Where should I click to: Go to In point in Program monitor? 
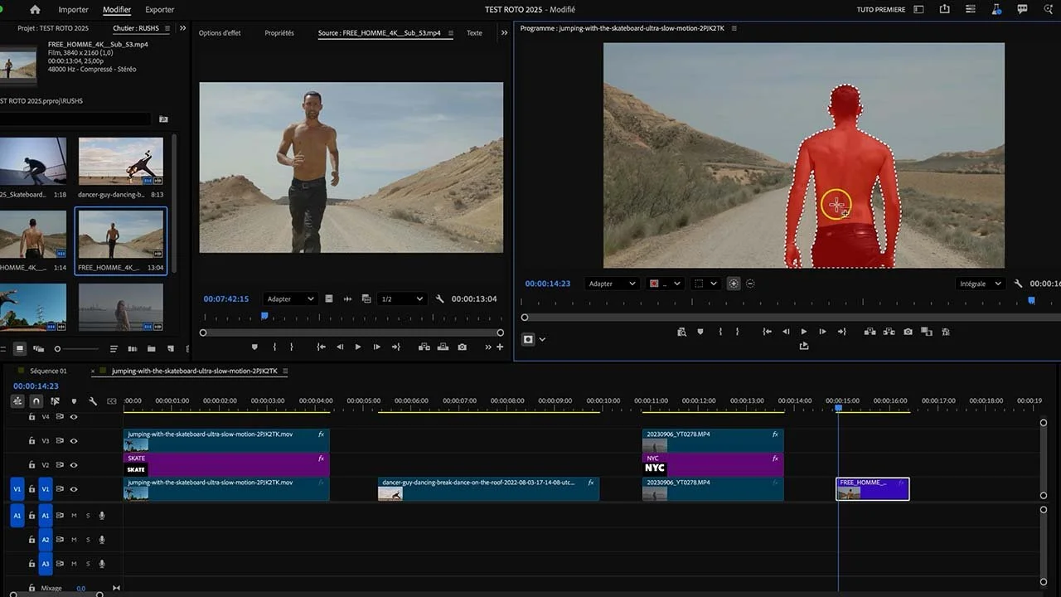point(768,332)
